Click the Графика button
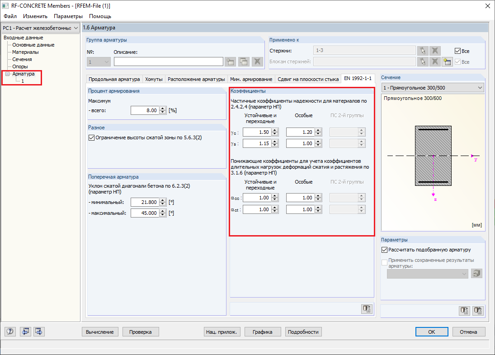The height and width of the screenshot is (355, 495). pyautogui.click(x=262, y=332)
